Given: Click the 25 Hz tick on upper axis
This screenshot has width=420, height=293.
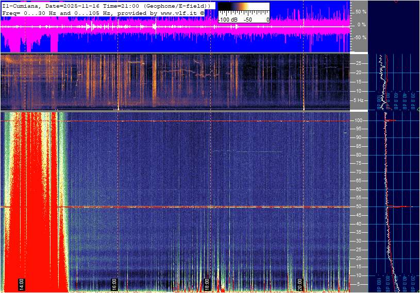Looking at the screenshot, I should [x=358, y=63].
